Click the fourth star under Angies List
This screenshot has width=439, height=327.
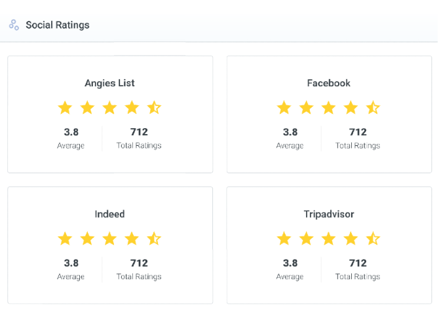point(132,108)
